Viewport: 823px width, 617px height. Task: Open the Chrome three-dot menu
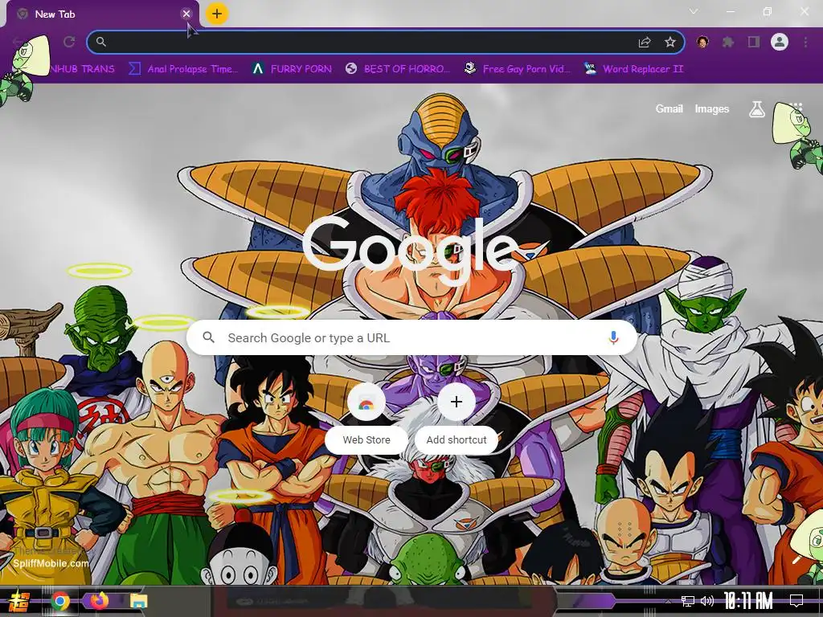(x=805, y=42)
